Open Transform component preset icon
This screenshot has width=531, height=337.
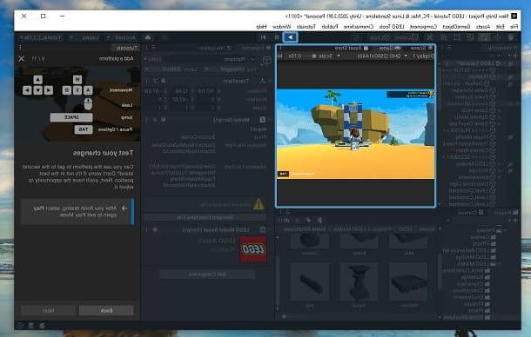coord(155,81)
